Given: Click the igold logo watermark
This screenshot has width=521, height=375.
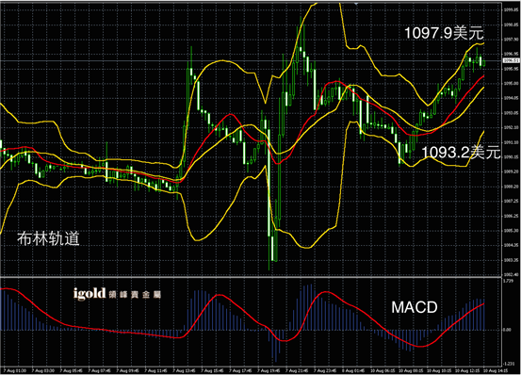Looking at the screenshot, I should tap(90, 294).
